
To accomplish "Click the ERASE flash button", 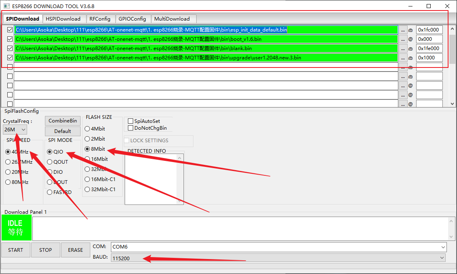I will [75, 250].
